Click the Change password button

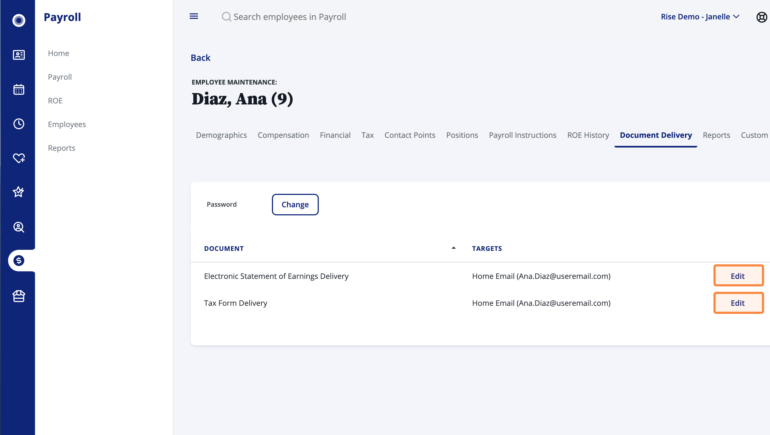[x=295, y=204]
